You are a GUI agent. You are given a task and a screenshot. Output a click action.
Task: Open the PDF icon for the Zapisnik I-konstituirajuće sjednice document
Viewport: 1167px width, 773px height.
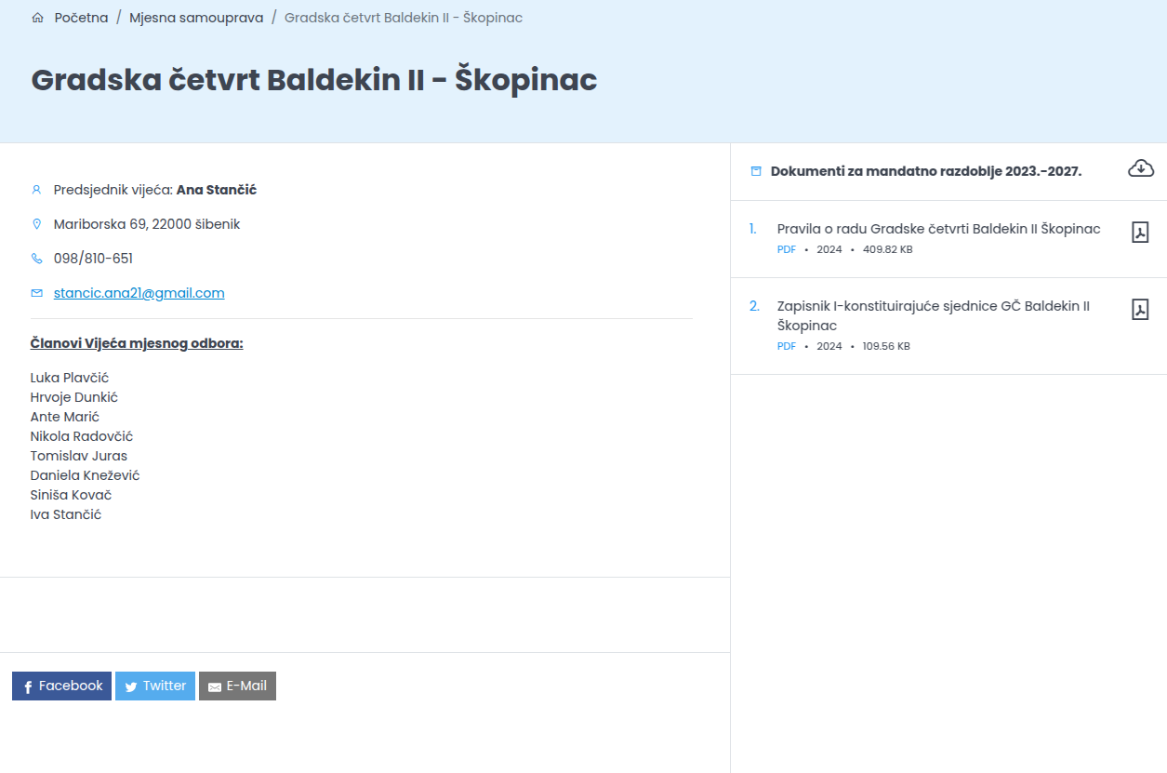click(x=1140, y=310)
